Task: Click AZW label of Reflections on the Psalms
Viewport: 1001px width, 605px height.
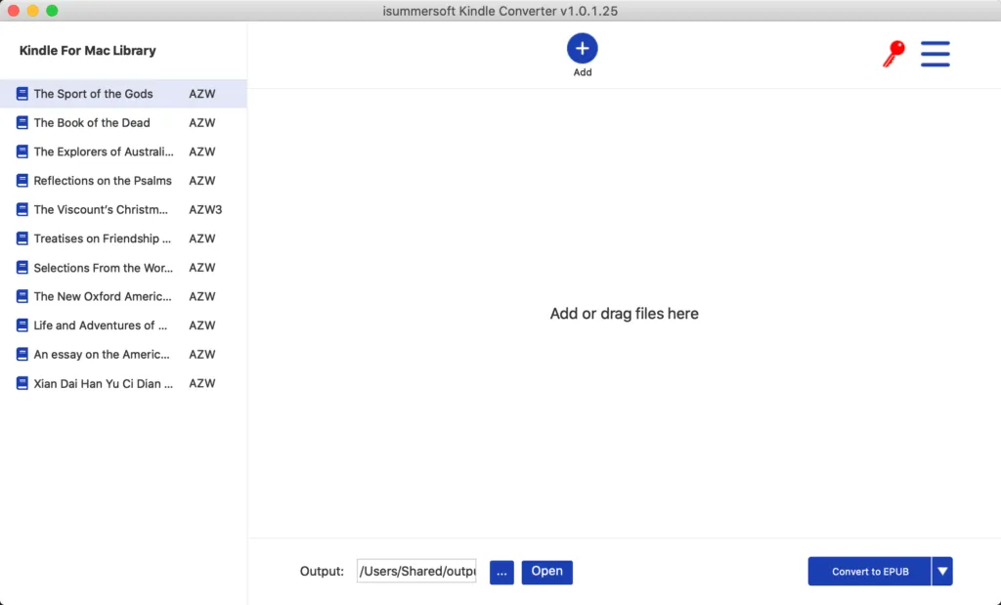Action: pos(202,181)
